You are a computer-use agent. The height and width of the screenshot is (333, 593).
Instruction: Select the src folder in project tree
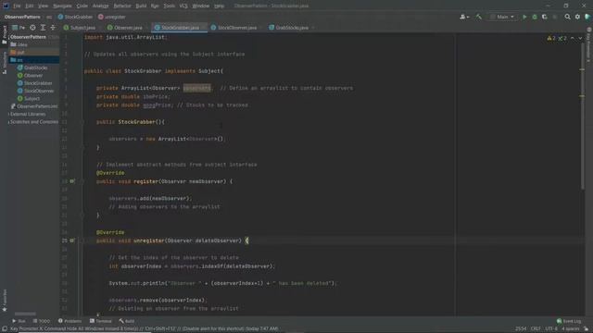tap(17, 60)
